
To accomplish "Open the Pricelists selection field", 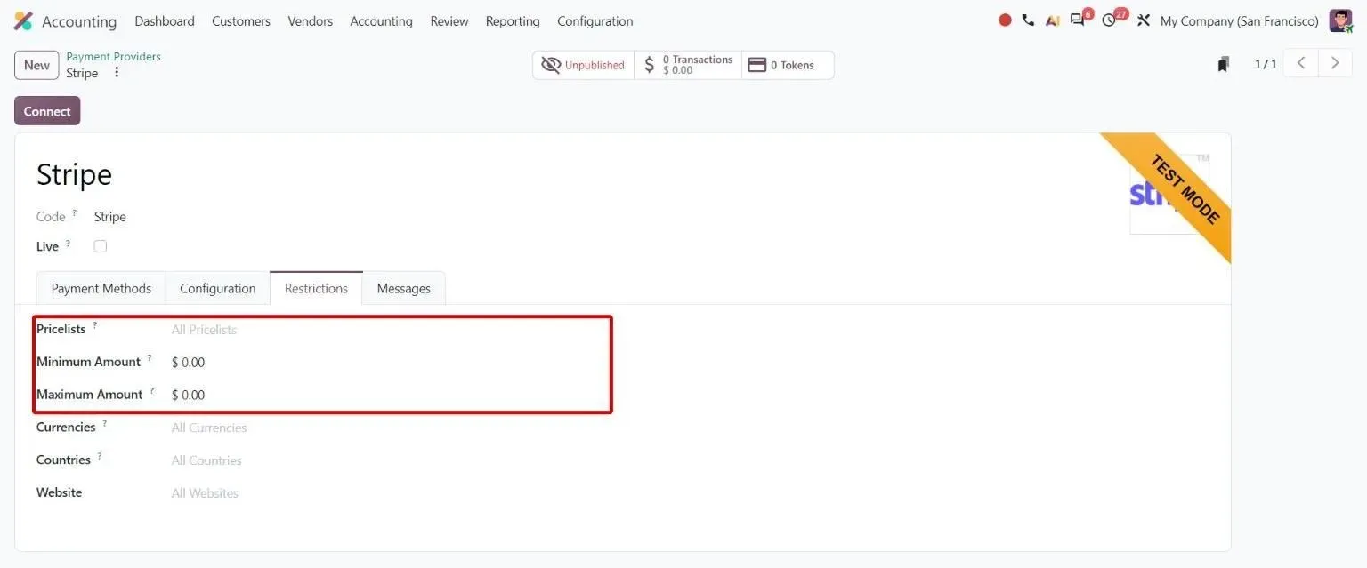I will pyautogui.click(x=388, y=330).
